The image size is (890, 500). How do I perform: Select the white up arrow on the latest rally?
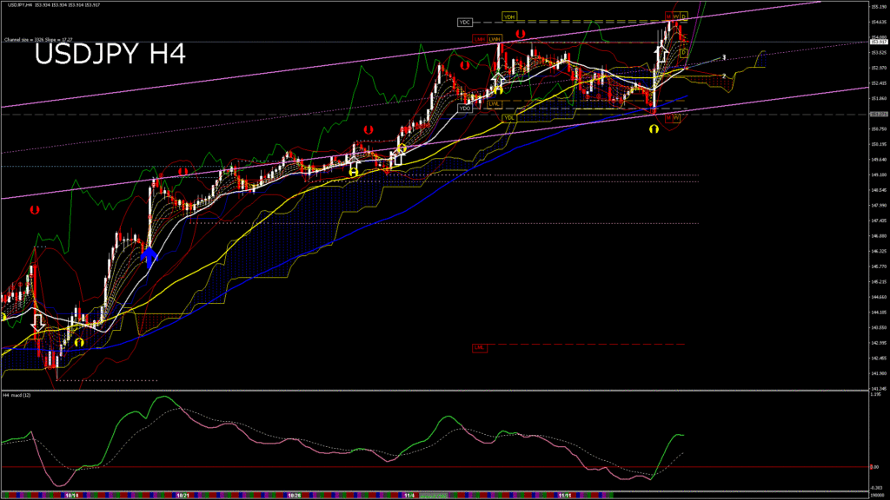[660, 53]
